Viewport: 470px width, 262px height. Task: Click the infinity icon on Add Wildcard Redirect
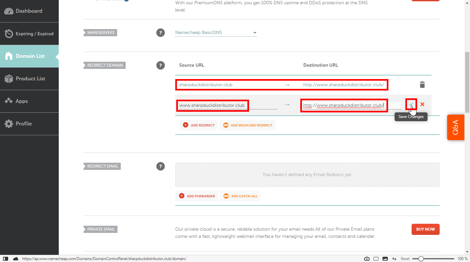(x=226, y=125)
